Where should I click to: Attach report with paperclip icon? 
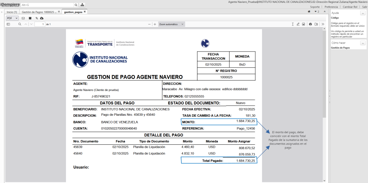point(37,18)
